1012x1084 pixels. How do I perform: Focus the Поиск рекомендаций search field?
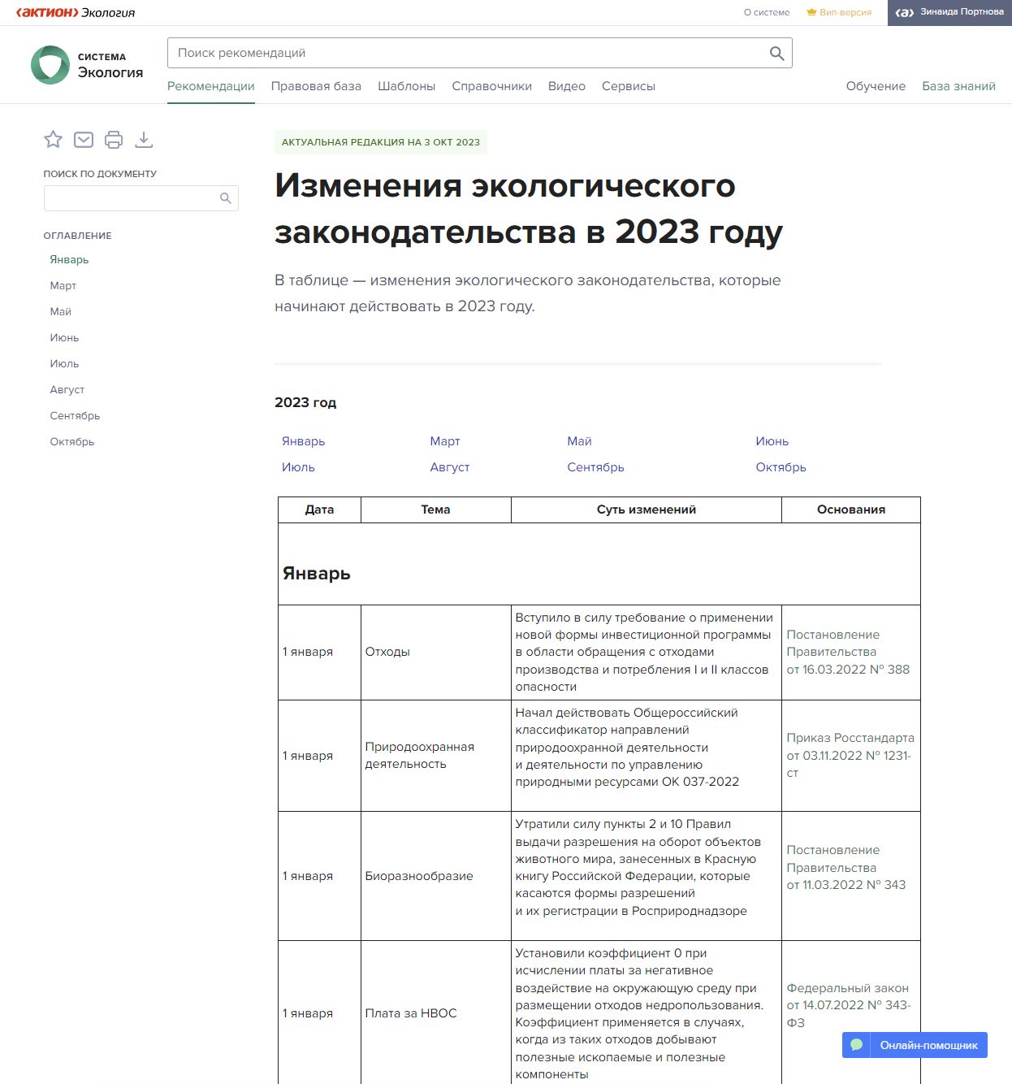(467, 54)
